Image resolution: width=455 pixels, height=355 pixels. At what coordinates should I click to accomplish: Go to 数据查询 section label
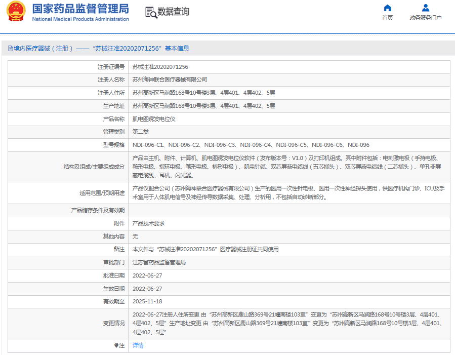pyautogui.click(x=174, y=12)
